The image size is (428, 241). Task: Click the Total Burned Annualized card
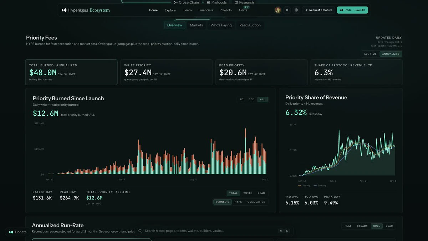[x=71, y=72]
